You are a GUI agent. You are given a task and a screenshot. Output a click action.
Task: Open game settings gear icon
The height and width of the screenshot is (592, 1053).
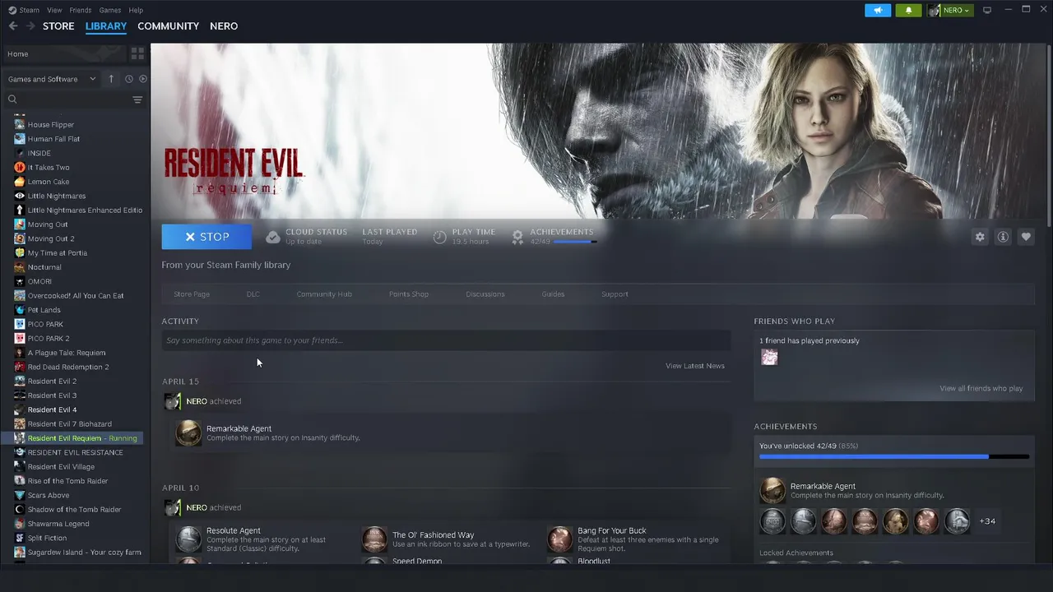980,237
